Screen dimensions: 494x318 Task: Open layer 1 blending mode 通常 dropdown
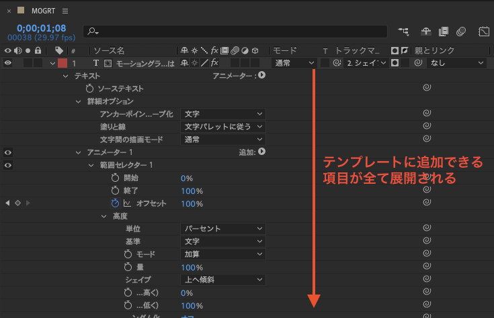click(294, 63)
